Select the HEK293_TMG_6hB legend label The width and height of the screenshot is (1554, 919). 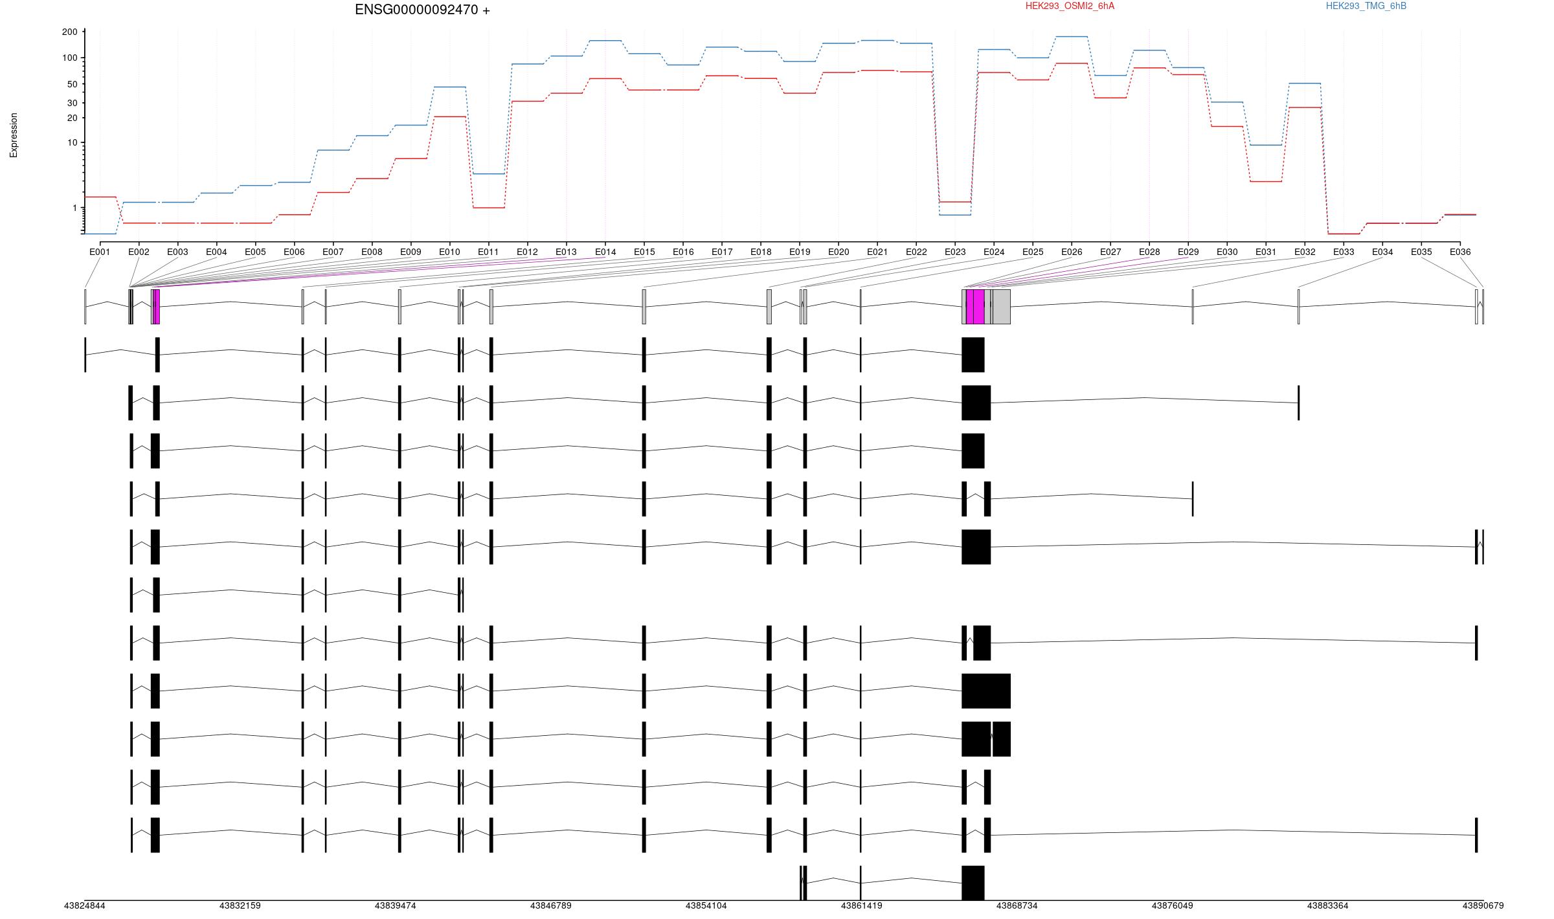tap(1366, 6)
